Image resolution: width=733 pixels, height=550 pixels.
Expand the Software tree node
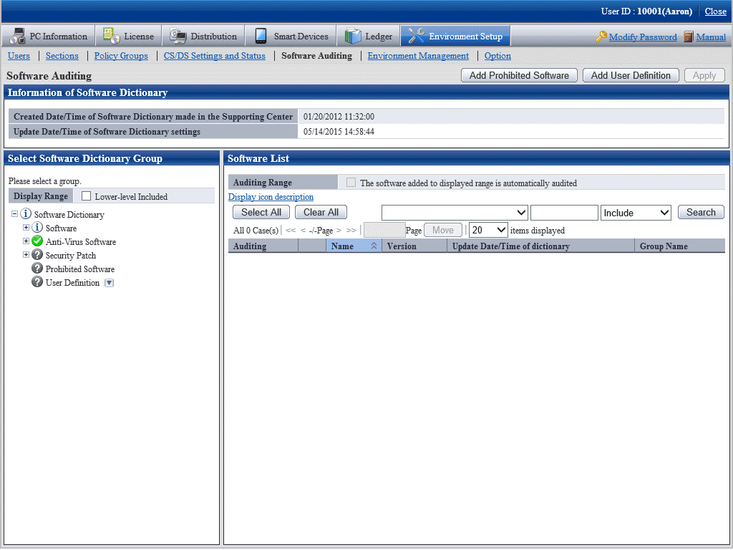tap(26, 228)
